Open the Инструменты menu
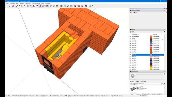This screenshot has height=97, width=172. (36, 3)
